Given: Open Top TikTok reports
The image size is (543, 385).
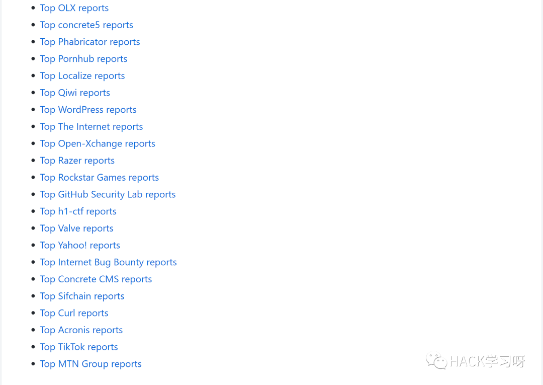Looking at the screenshot, I should click(x=78, y=348).
